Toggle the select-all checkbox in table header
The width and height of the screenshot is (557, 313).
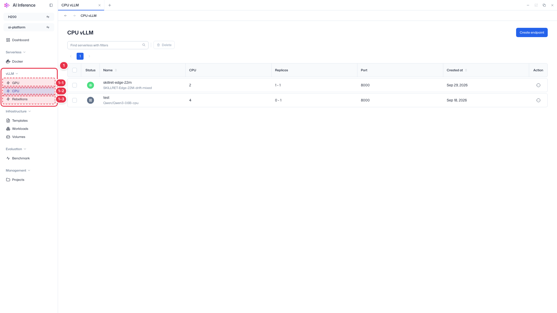[75, 70]
